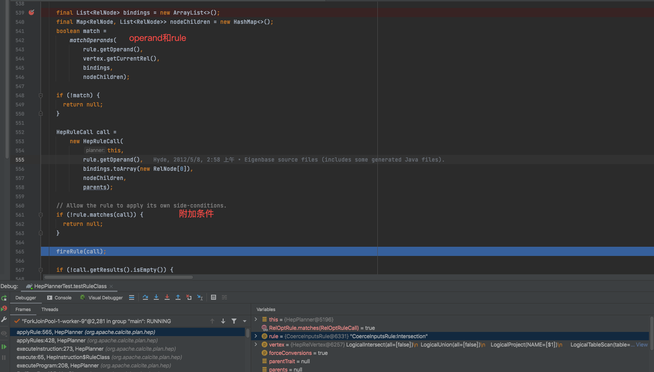Click the Resume Program icon
Viewport: 654px width, 372px height.
click(4, 347)
